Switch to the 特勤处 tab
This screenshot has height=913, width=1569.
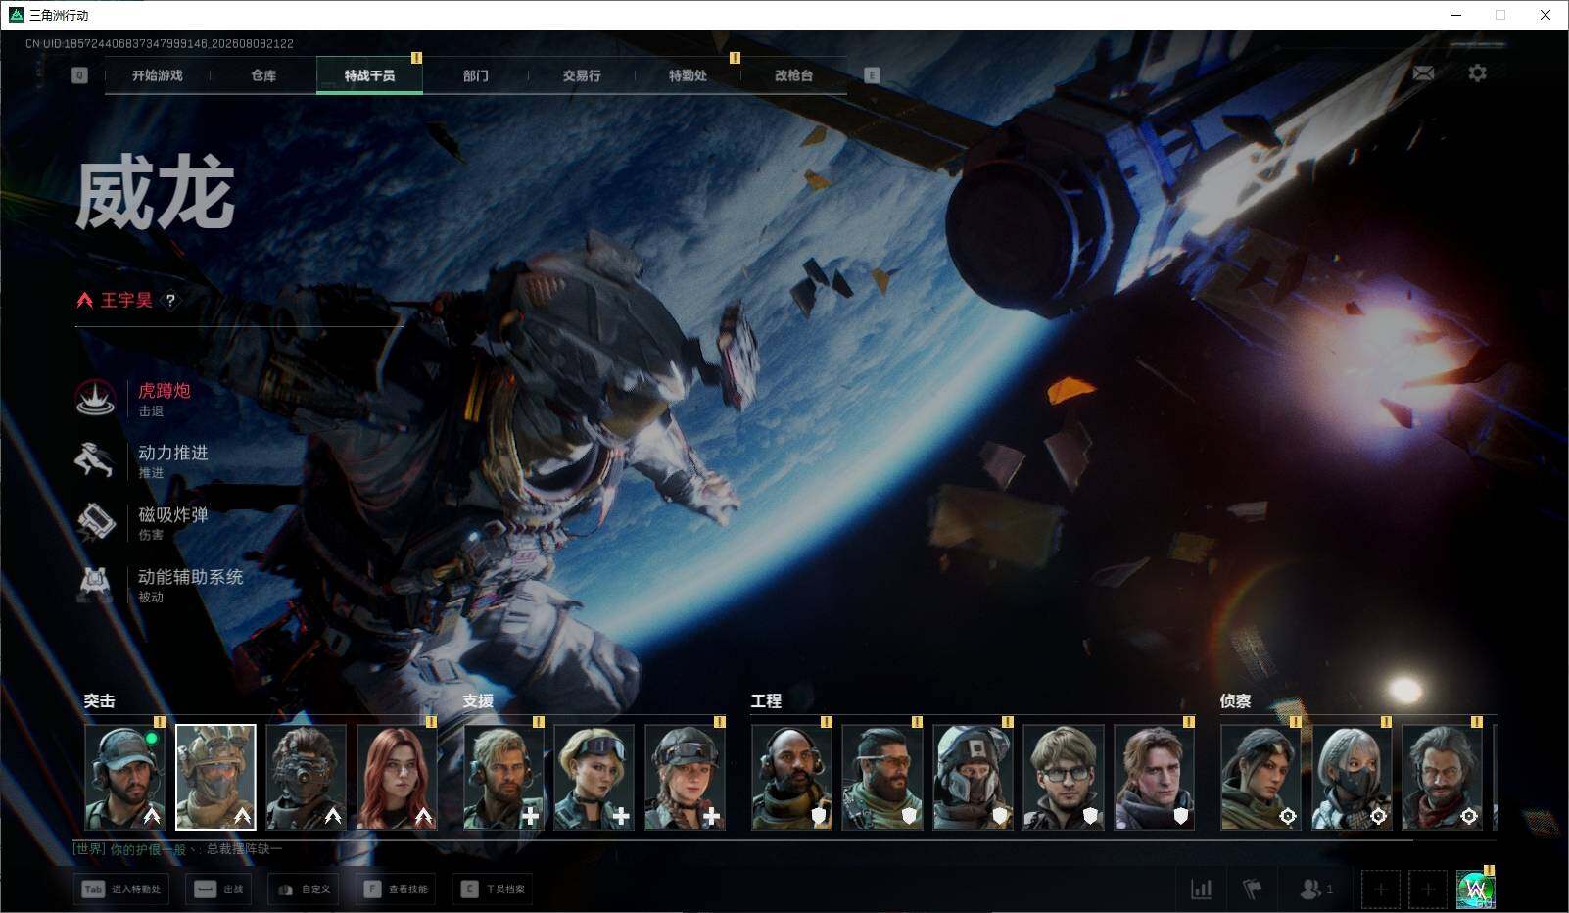[x=688, y=75]
